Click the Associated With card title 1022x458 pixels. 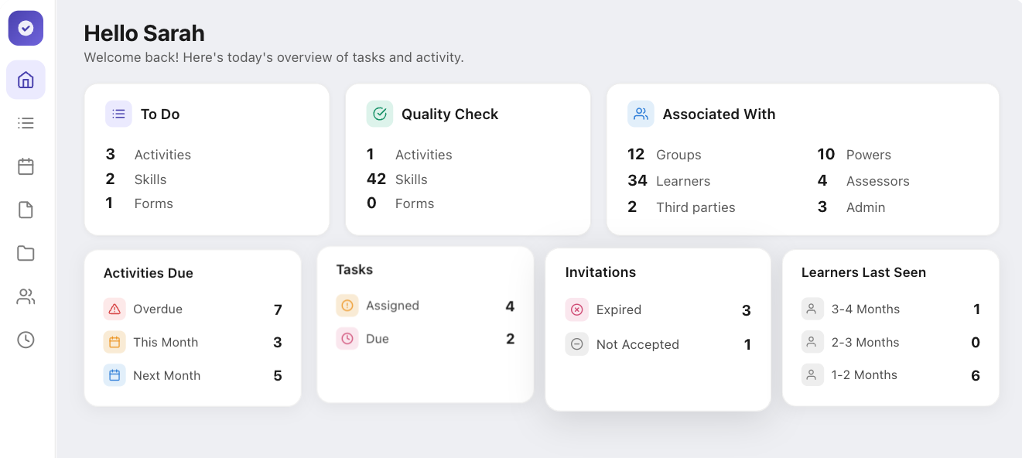pyautogui.click(x=719, y=114)
